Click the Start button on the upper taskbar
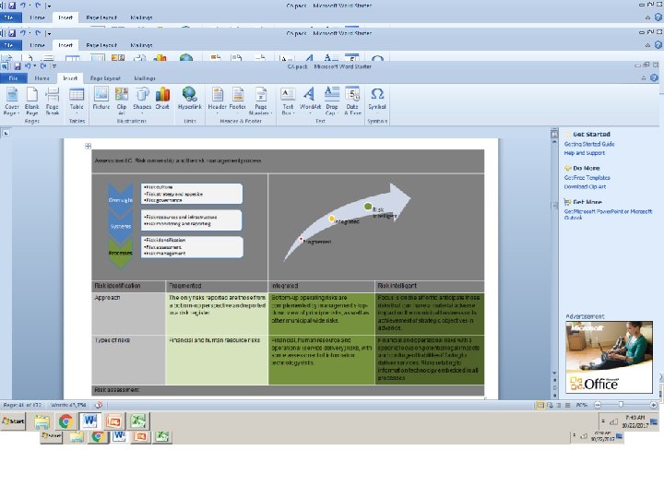This screenshot has height=498, width=664. point(13,421)
